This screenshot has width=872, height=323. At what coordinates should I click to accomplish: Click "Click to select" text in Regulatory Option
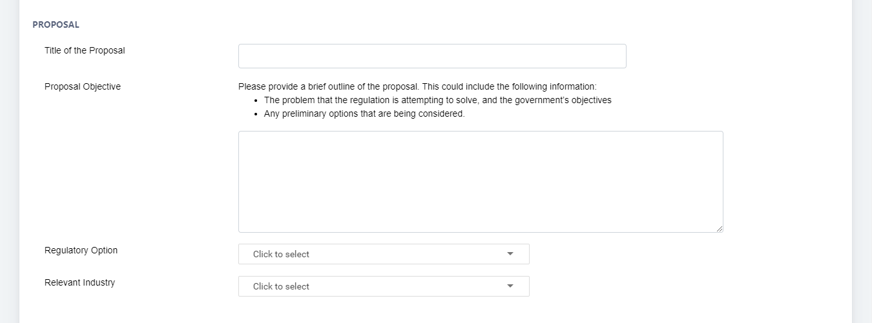[281, 254]
